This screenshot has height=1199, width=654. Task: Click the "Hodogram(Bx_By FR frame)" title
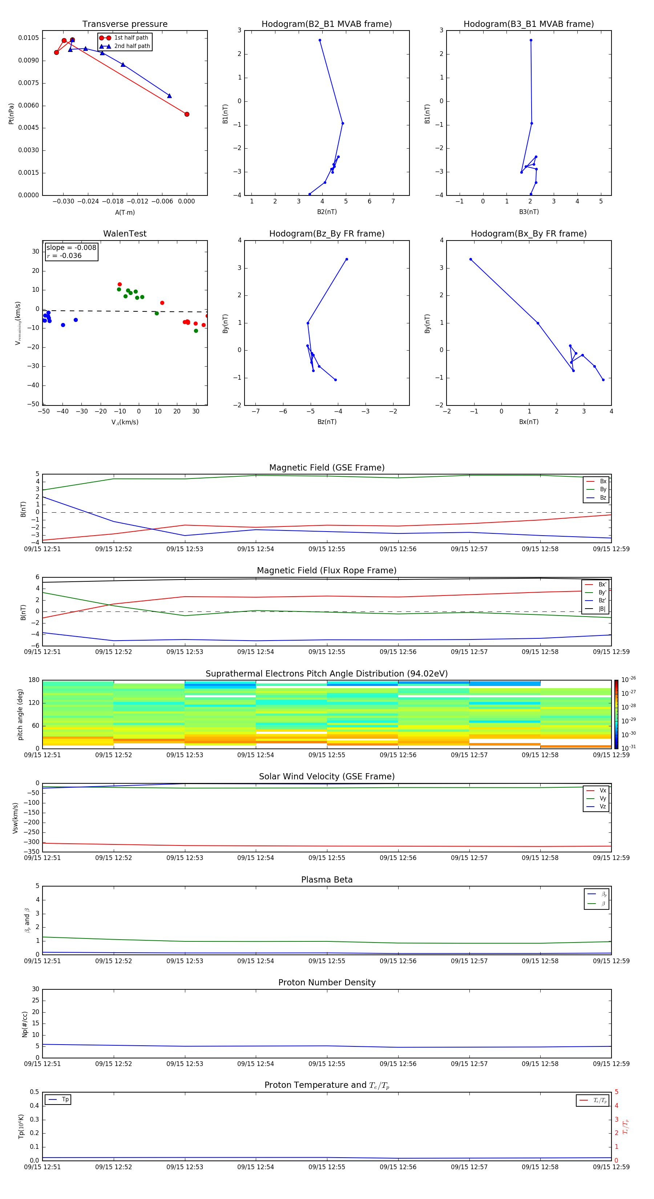529,234
